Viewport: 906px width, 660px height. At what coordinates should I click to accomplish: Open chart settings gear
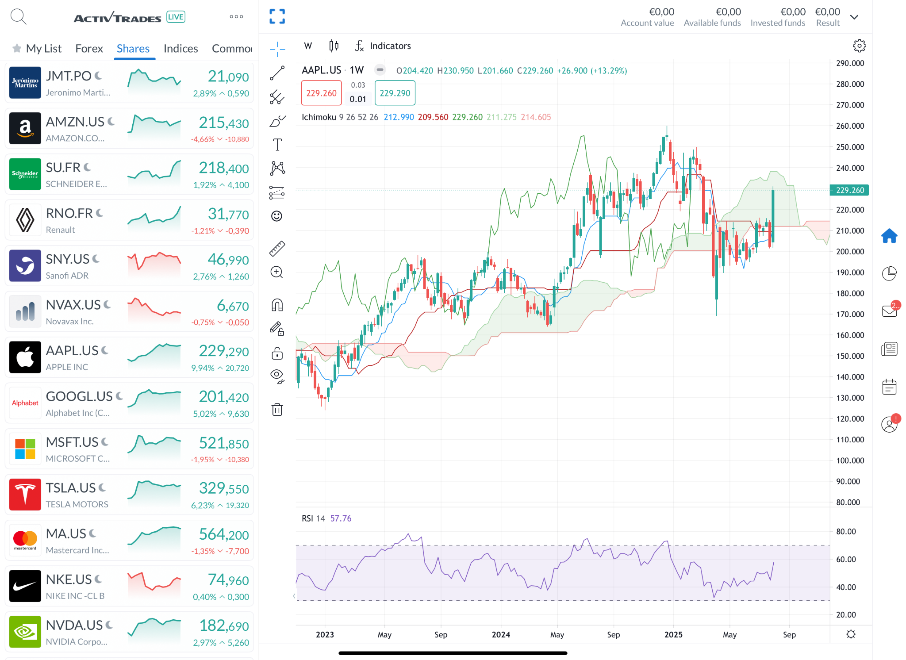pos(859,46)
